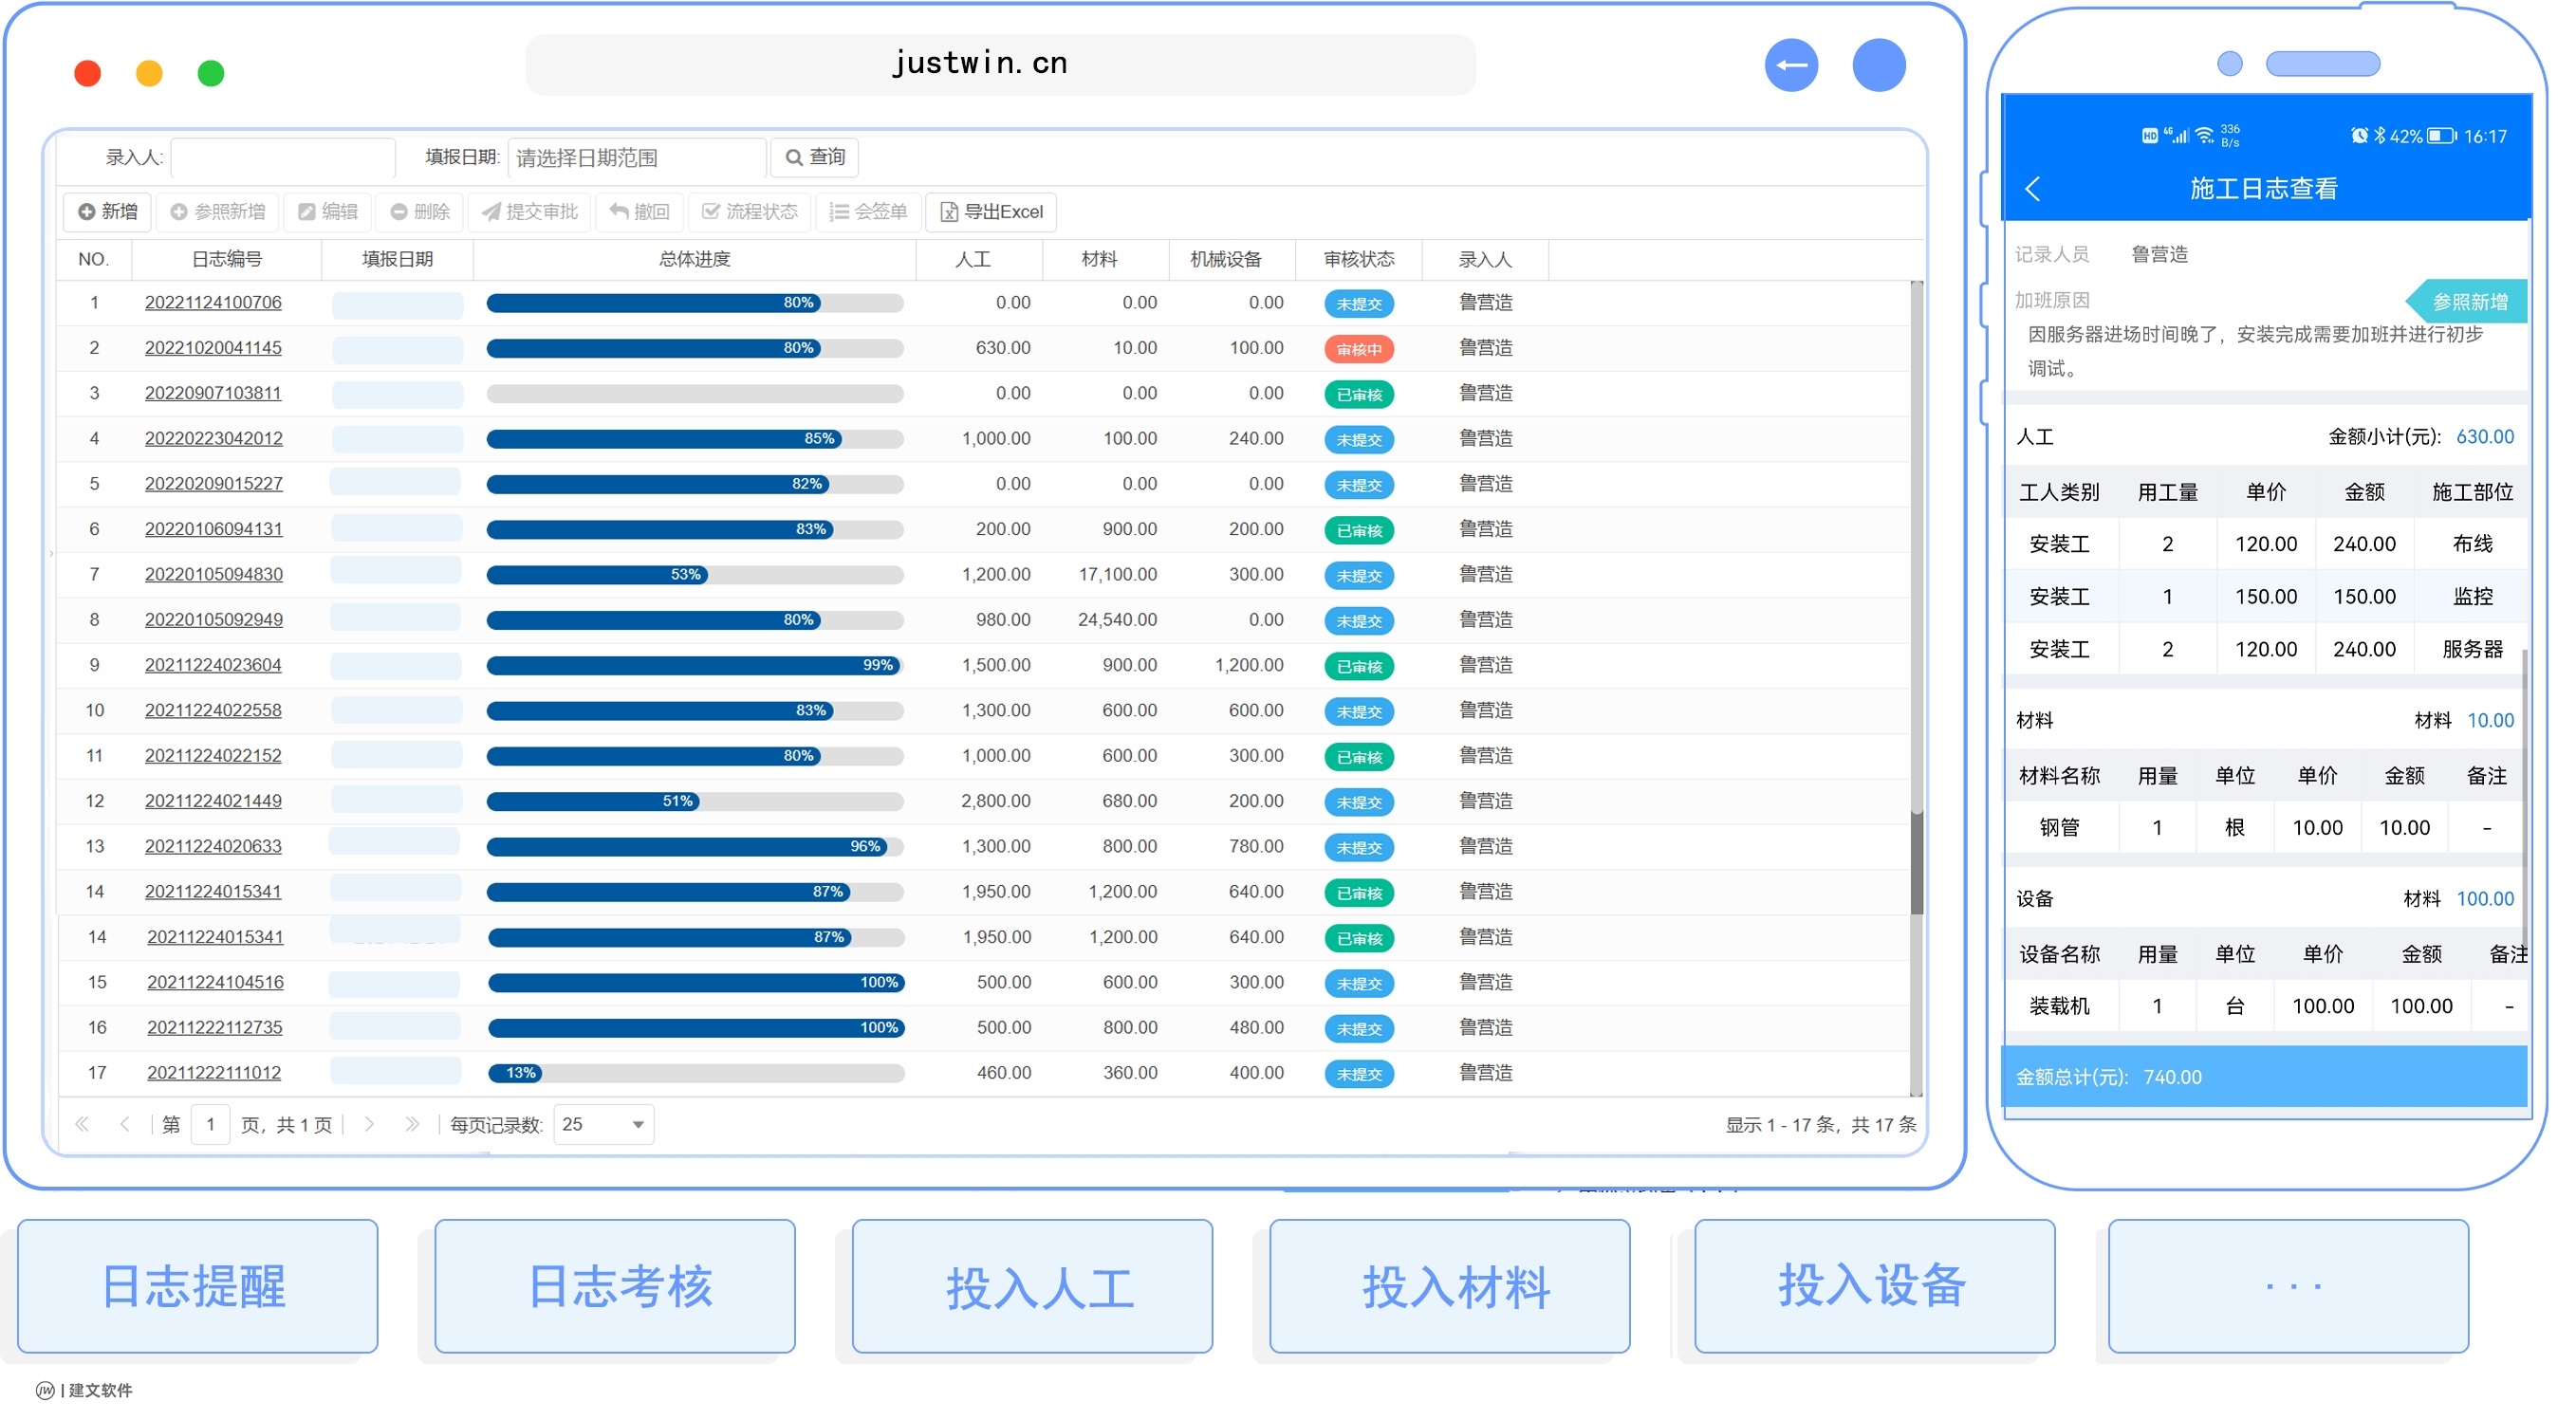Open the 填报日期 date range picker
The width and height of the screenshot is (2576, 1420).
[636, 158]
